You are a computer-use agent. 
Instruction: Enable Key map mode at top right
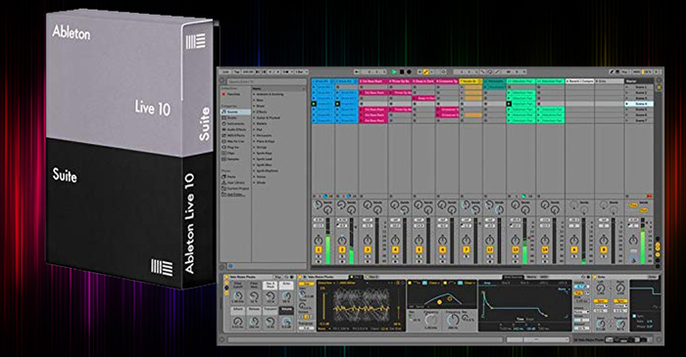[x=624, y=71]
